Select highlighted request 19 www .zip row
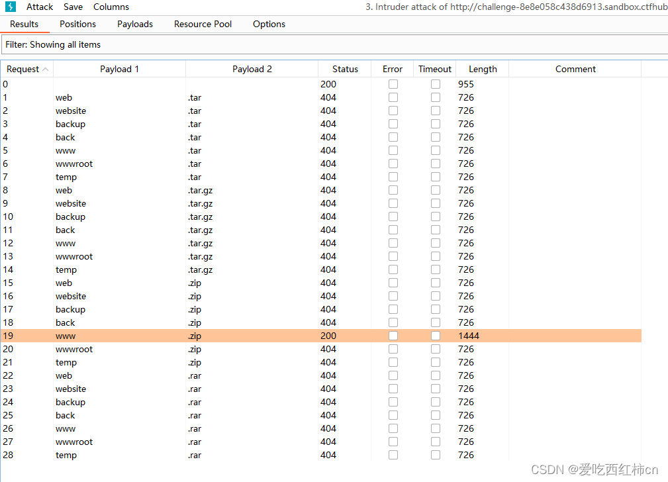Screen dimensions: 668x482 [321, 336]
